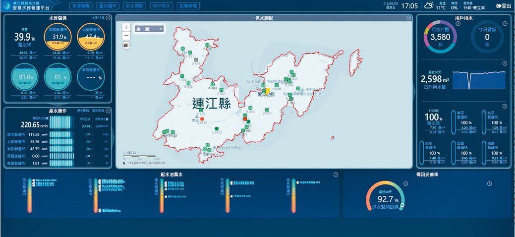
Task: Zoom out of the map with minus button
Action: [126, 35]
